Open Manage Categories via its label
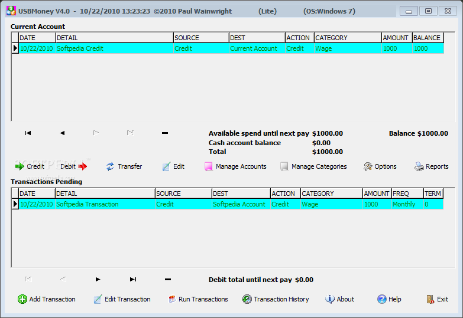The height and width of the screenshot is (318, 463). point(319,166)
